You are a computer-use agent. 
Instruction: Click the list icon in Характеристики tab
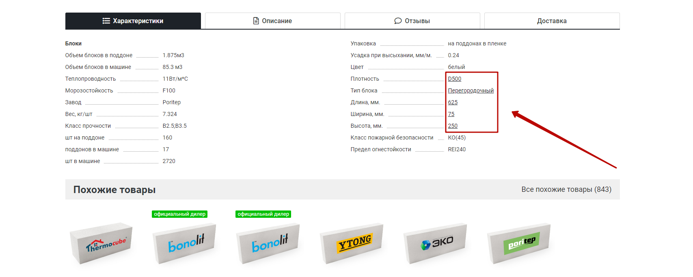(x=106, y=21)
